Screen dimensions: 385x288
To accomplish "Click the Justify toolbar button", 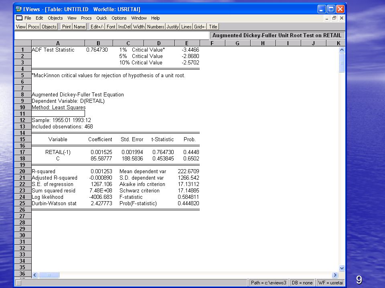I will point(172,27).
